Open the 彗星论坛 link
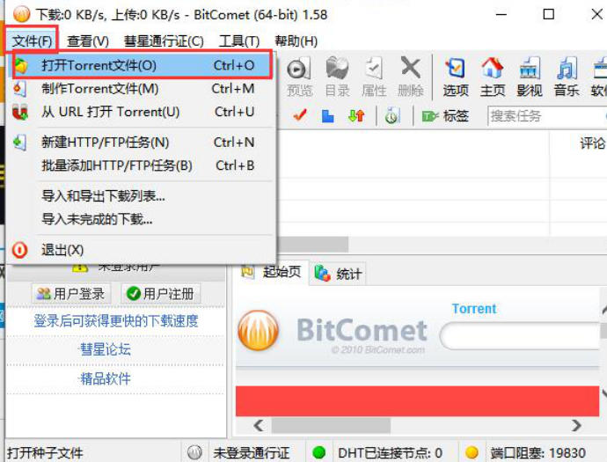Image resolution: width=607 pixels, height=462 pixels. [x=106, y=349]
